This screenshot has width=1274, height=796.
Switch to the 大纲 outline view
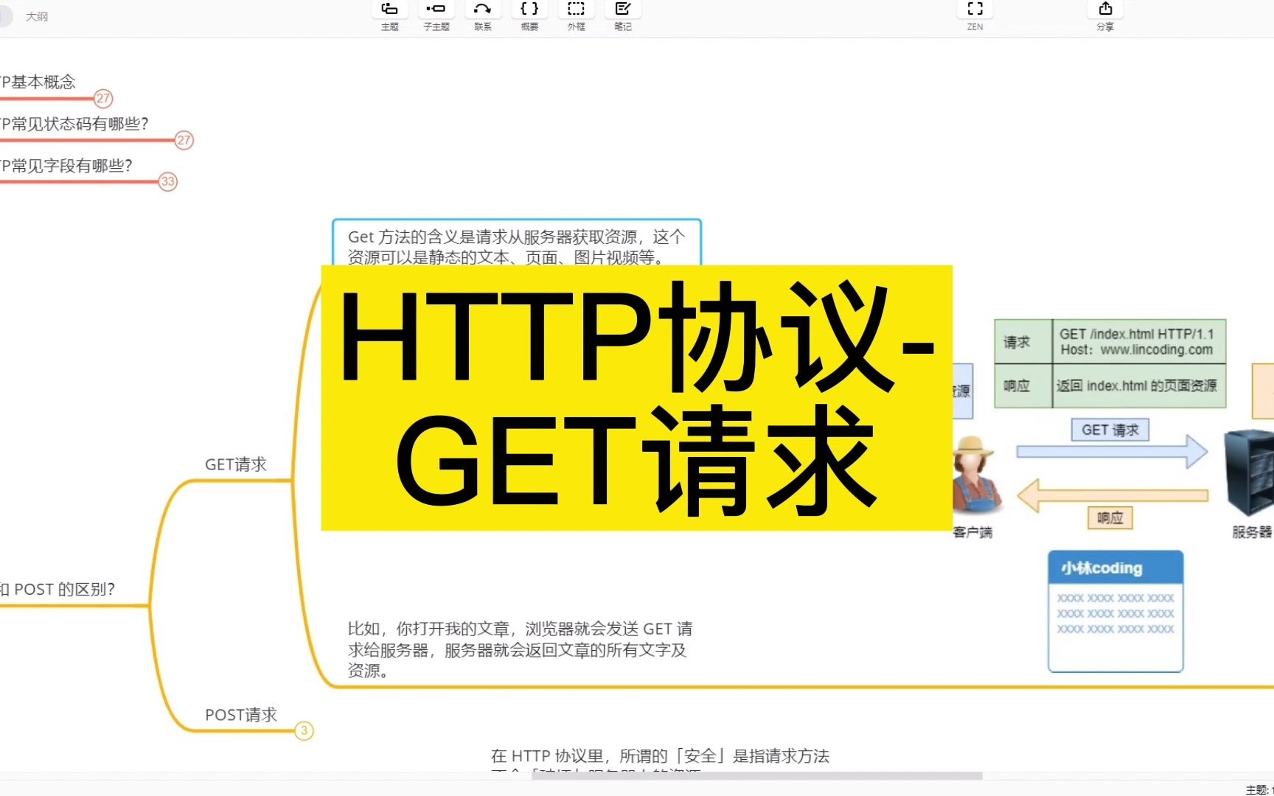pos(37,16)
